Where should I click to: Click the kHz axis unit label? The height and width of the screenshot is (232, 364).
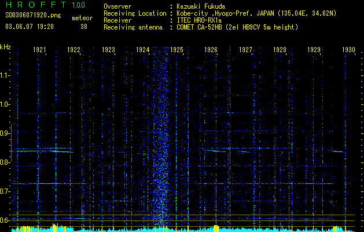(5, 47)
